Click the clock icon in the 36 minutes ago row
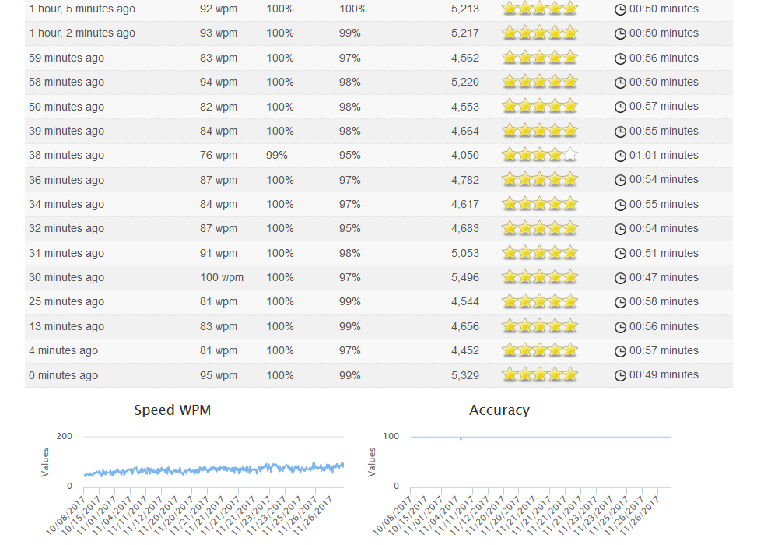This screenshot has width=778, height=545. 620,180
